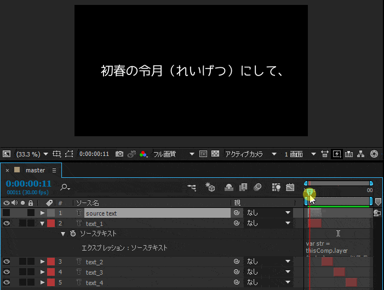
Task: Collapse the text_1 layer properties
Action: point(43,223)
